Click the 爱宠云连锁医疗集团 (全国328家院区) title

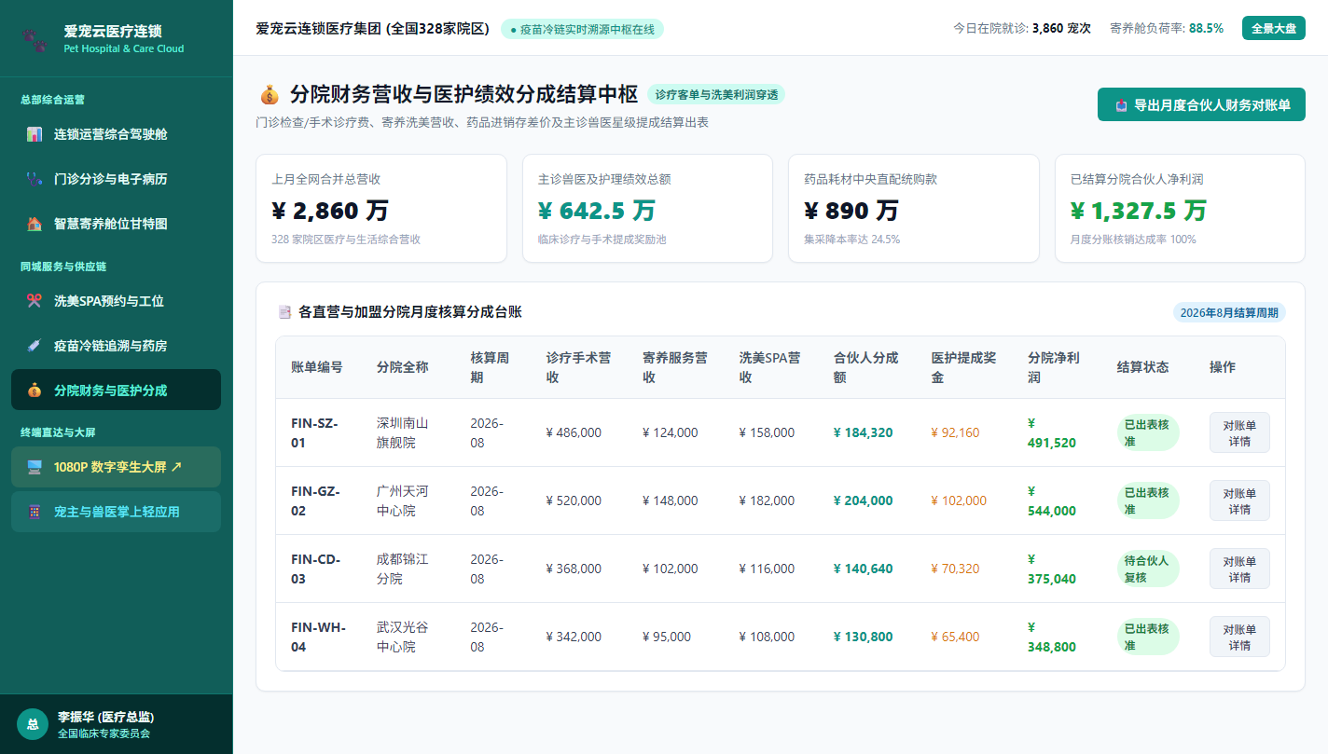(x=373, y=28)
